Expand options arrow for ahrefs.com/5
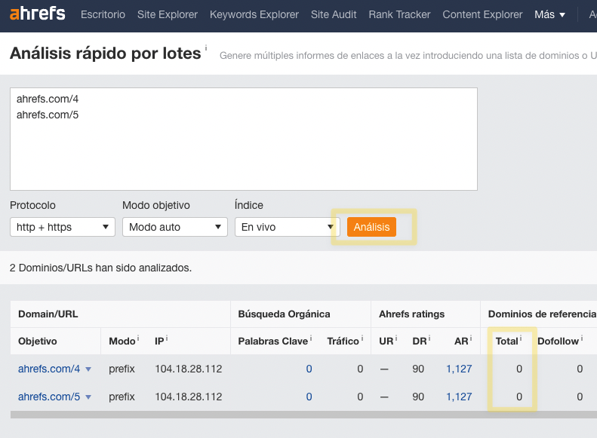 (88, 397)
